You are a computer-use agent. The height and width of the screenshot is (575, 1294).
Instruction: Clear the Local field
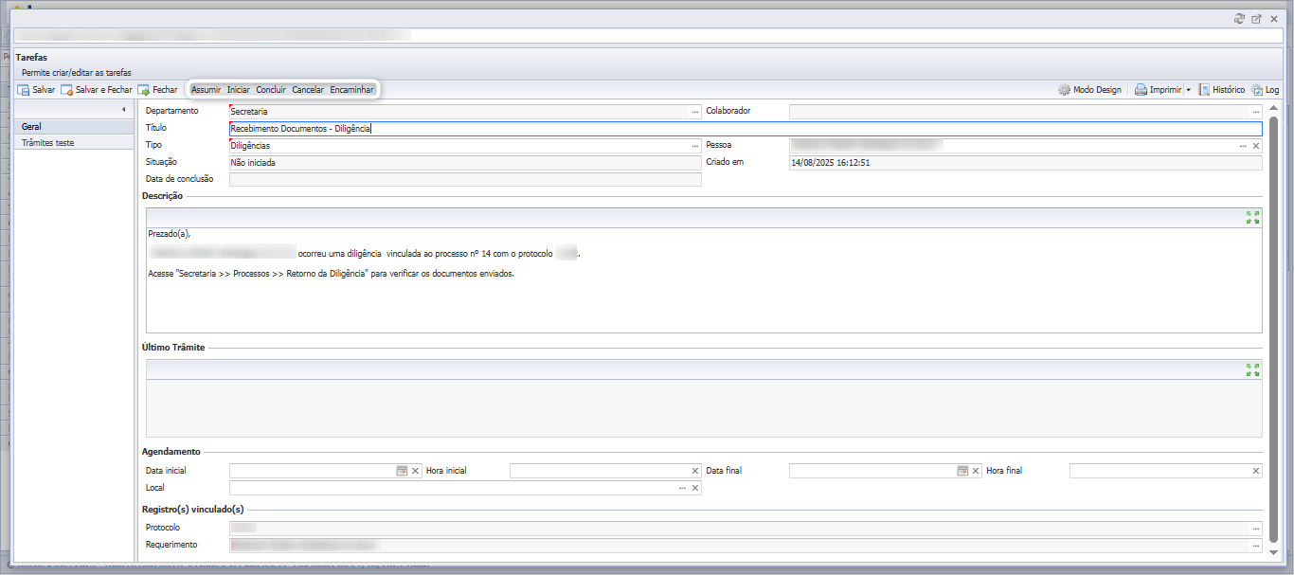[x=695, y=488]
